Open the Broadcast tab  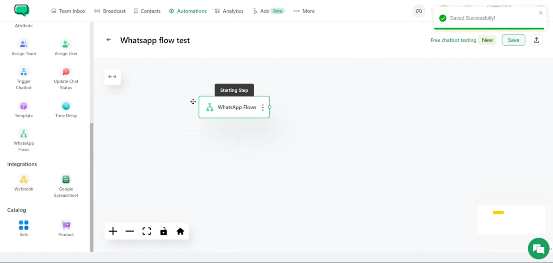(110, 11)
